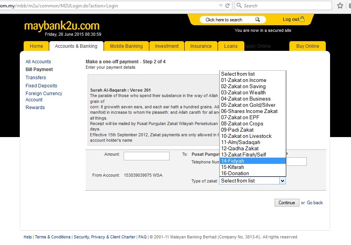Click the bookmark star icon
The width and height of the screenshot is (351, 245).
[340, 5]
